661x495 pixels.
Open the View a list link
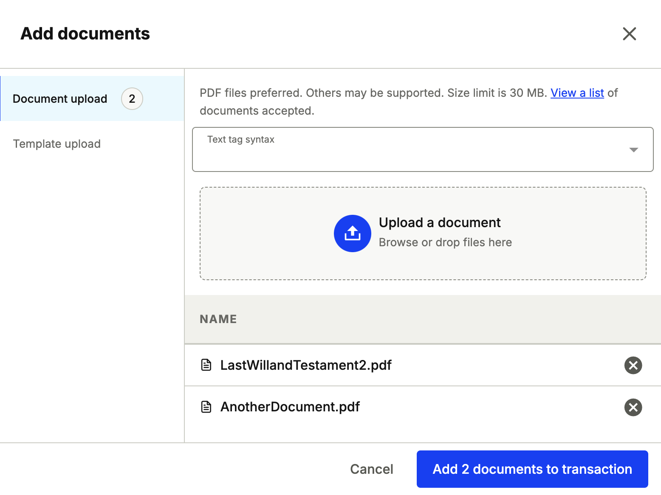tap(577, 93)
